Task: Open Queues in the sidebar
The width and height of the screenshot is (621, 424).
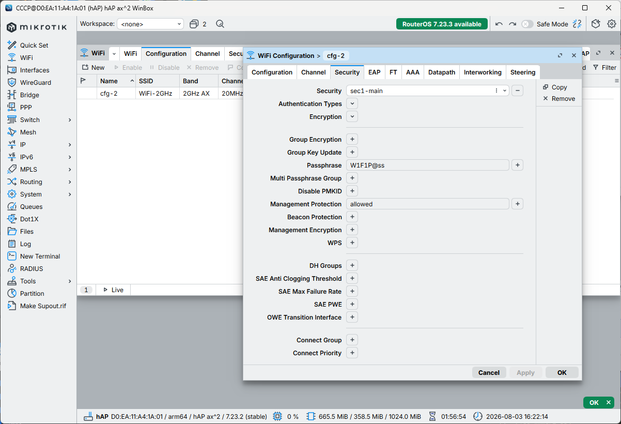Action: [31, 207]
